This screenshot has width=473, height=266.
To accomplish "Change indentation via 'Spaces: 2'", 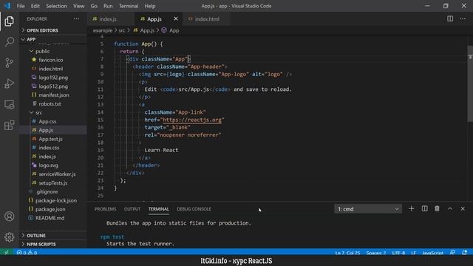I will tap(376, 253).
